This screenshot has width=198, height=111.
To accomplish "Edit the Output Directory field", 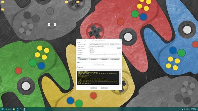I will point(103,48).
